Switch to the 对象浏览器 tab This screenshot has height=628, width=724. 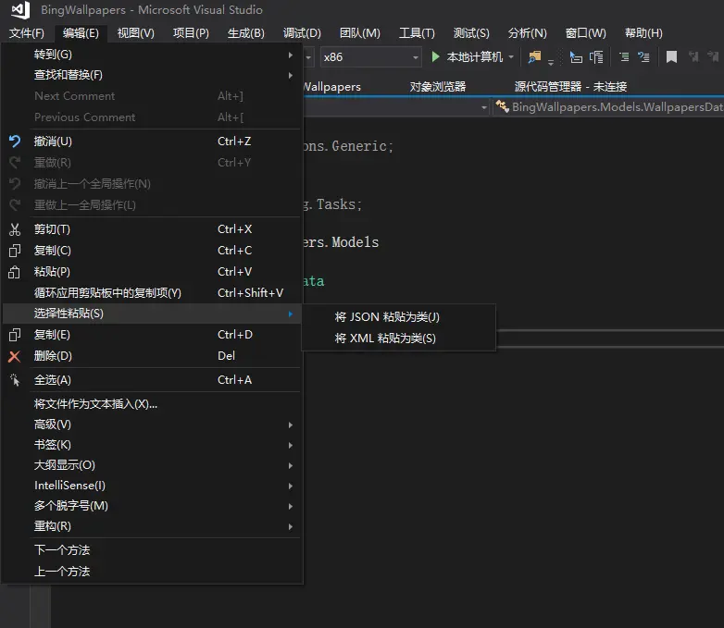click(437, 86)
